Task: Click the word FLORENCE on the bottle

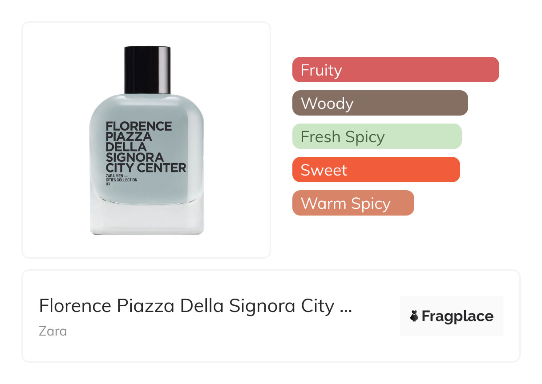Action: pyautogui.click(x=138, y=126)
